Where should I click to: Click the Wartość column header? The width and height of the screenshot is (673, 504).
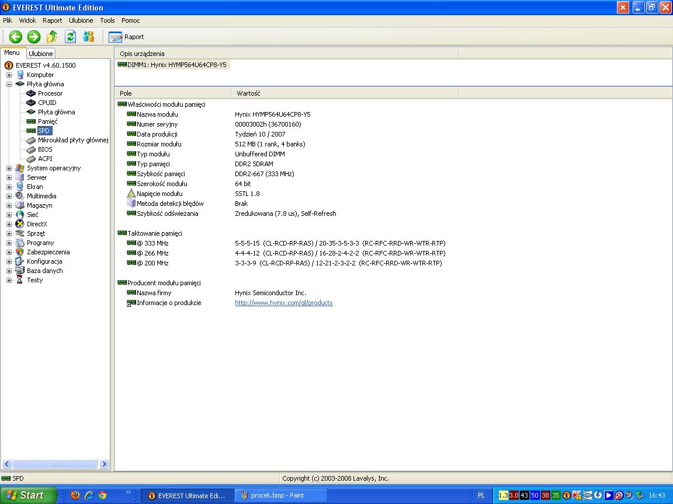click(x=345, y=93)
